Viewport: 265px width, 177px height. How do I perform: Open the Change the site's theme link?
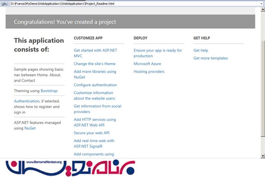(x=94, y=64)
